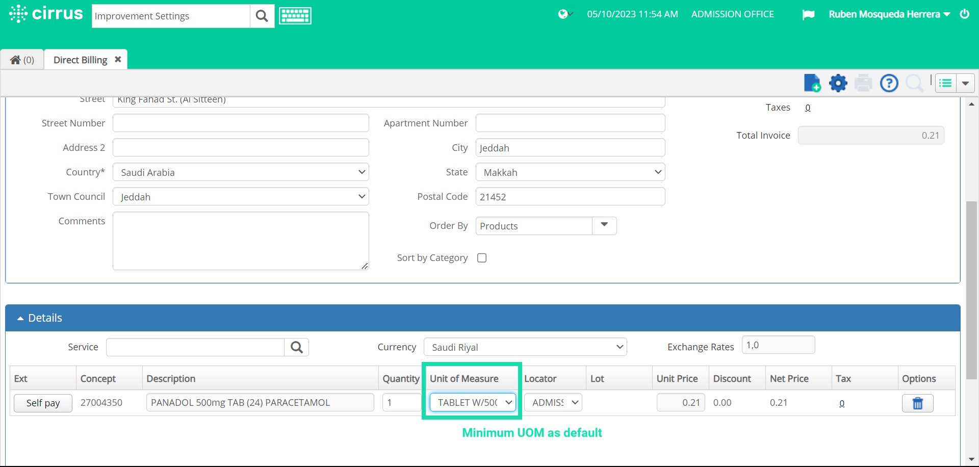Click the flag icon in the top bar
The image size is (979, 467).
[x=809, y=14]
